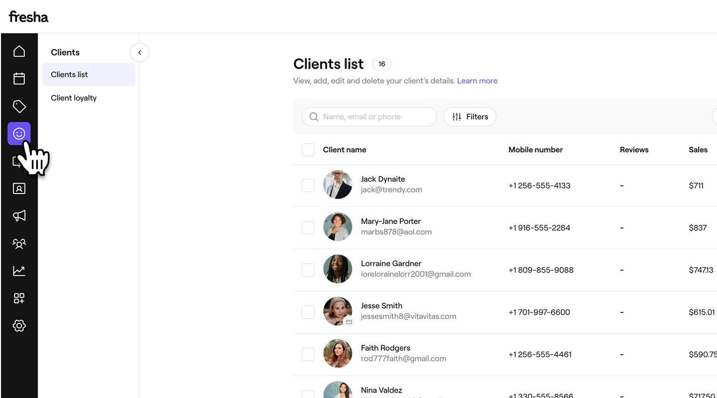Open the people group icon in sidebar
Screen dimensions: 717x398
[19, 243]
